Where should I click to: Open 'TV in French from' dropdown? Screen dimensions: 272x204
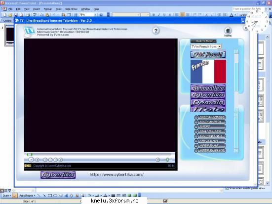[x=206, y=46]
